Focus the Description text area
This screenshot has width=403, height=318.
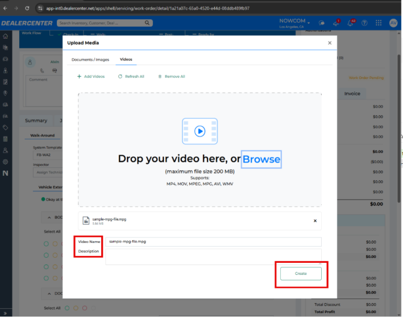(213, 257)
